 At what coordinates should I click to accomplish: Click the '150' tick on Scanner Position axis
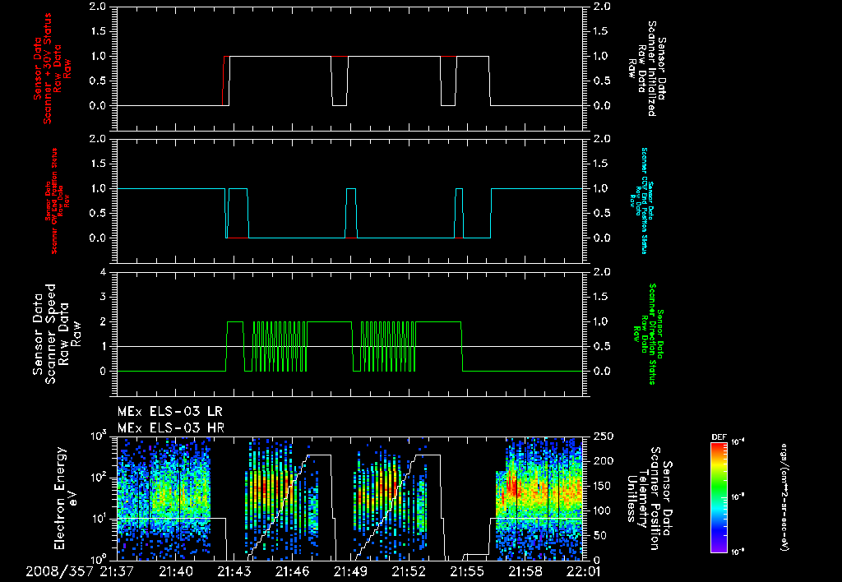pos(602,486)
